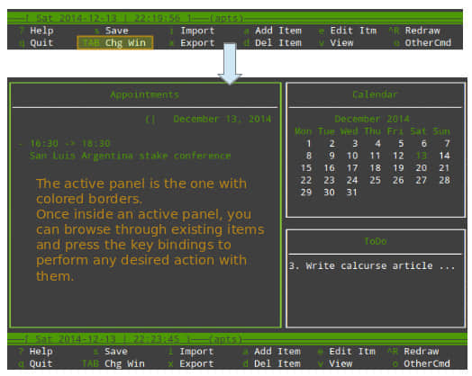Image resolution: width=472 pixels, height=376 pixels.
Task: Select Edit Itm in the top bar
Action: coord(353,31)
